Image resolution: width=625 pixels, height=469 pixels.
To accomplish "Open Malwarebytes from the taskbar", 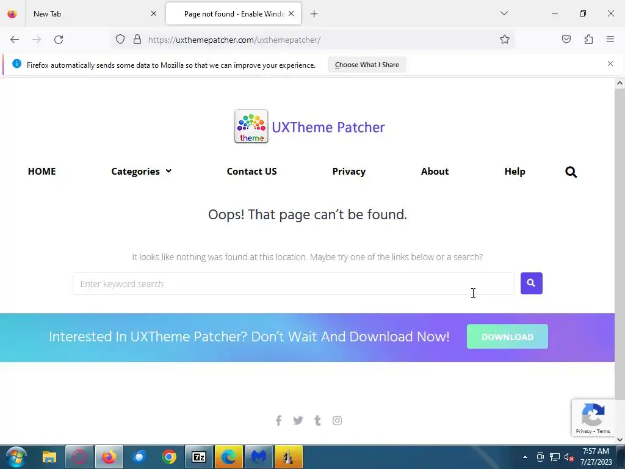I will coord(259,457).
